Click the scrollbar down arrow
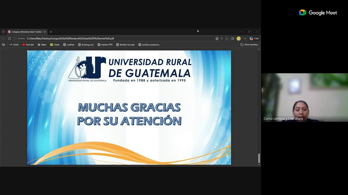Viewport: 348px width, 195px height. pos(259,164)
